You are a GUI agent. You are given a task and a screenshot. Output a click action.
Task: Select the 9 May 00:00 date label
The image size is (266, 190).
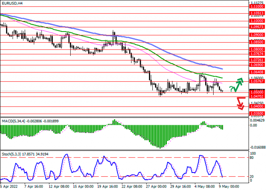[229, 187]
